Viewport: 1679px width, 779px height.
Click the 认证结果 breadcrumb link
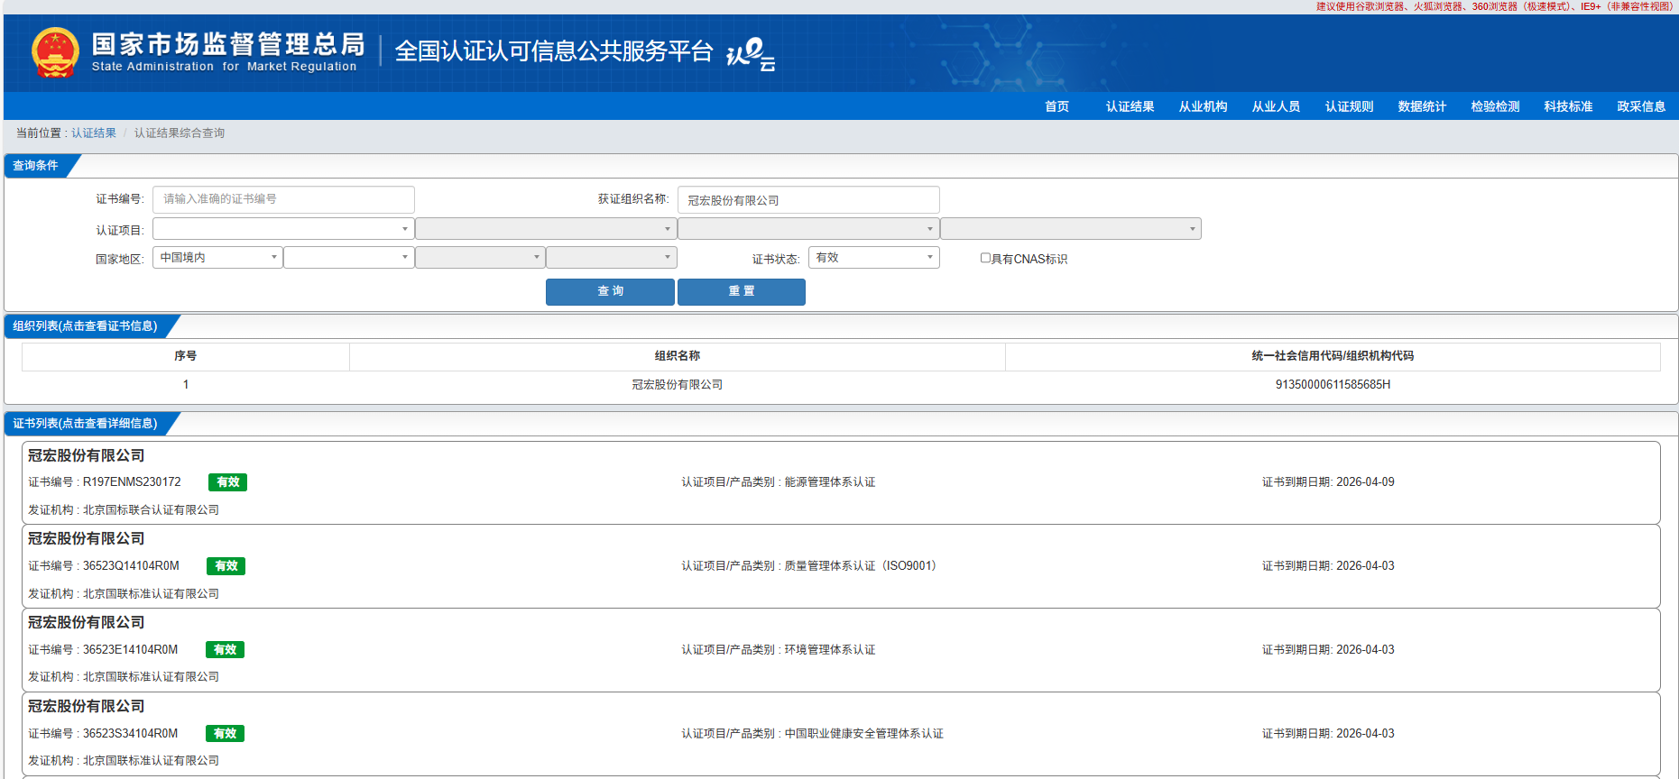pyautogui.click(x=94, y=133)
